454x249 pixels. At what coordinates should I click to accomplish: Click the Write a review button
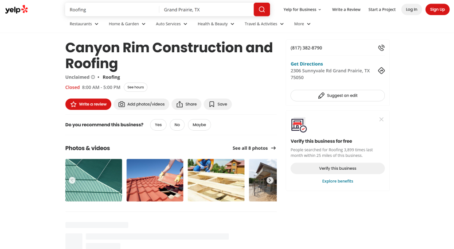pos(88,104)
